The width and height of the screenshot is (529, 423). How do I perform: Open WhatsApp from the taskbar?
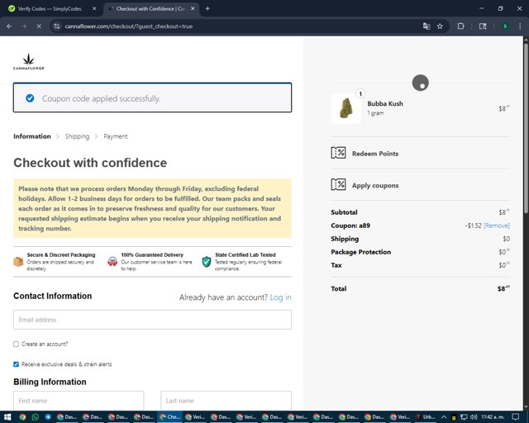[35, 417]
